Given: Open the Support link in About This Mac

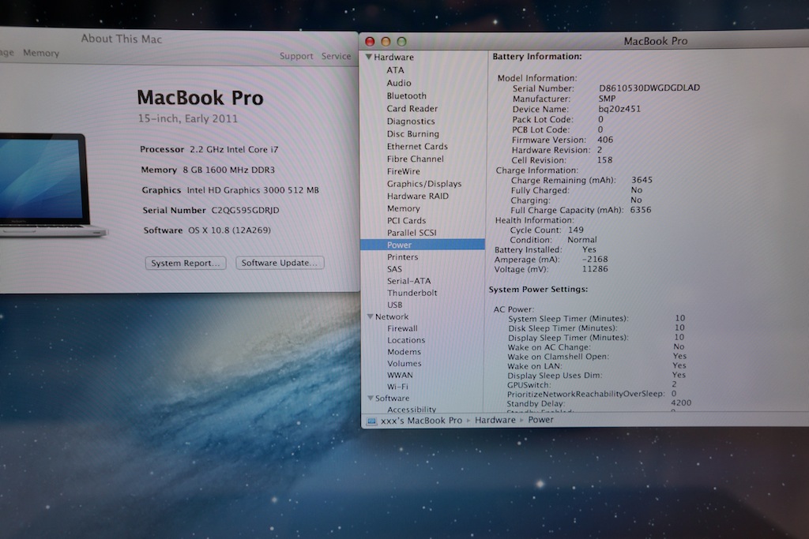Looking at the screenshot, I should [x=296, y=56].
